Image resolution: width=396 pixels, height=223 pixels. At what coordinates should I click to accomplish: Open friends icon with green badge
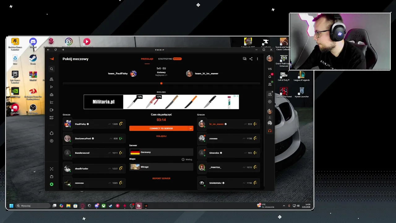tap(270, 84)
